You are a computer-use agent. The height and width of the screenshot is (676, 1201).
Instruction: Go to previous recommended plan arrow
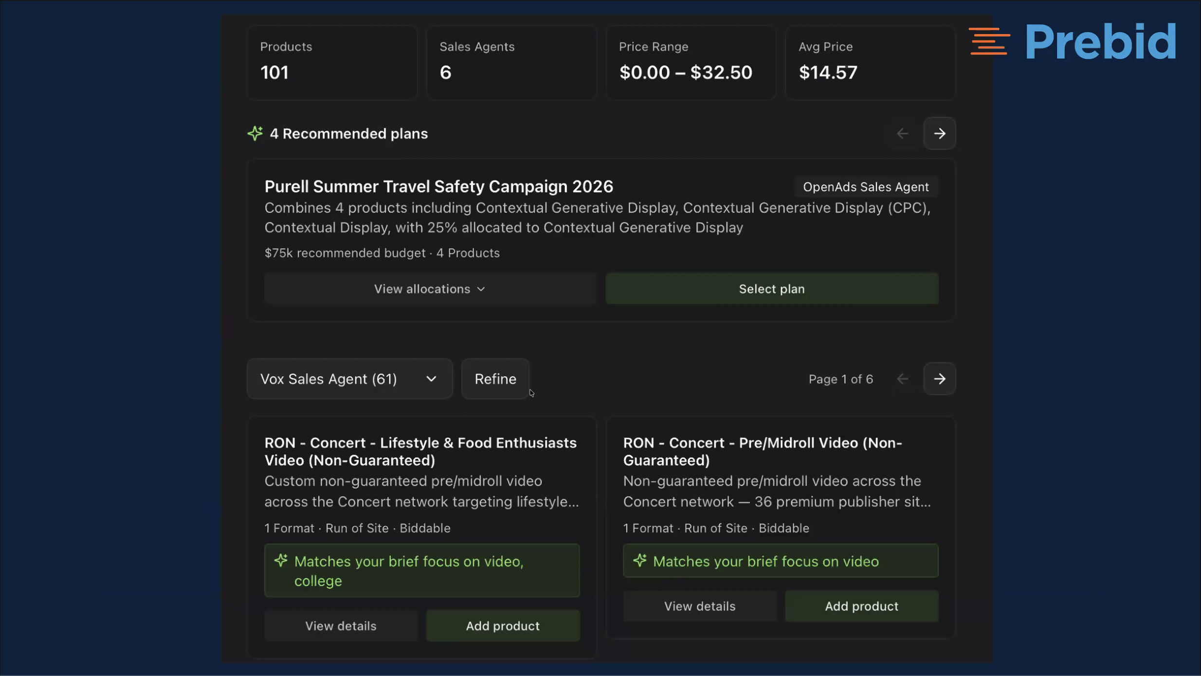tap(902, 133)
